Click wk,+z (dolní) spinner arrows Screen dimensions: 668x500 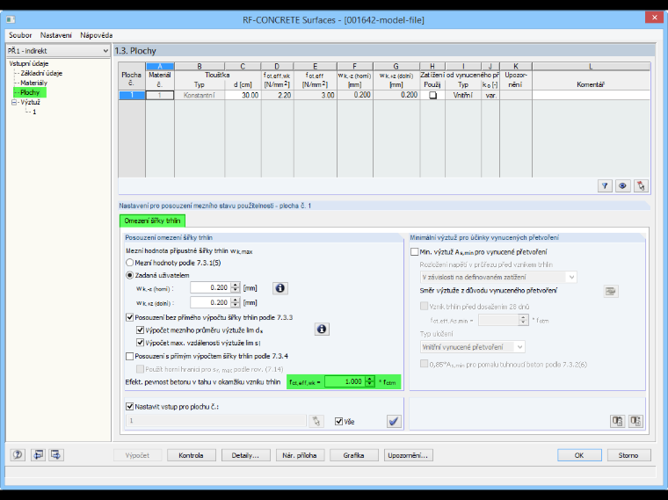click(x=236, y=303)
